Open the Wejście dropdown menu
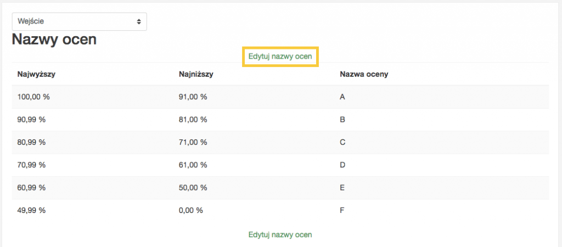 coord(79,21)
